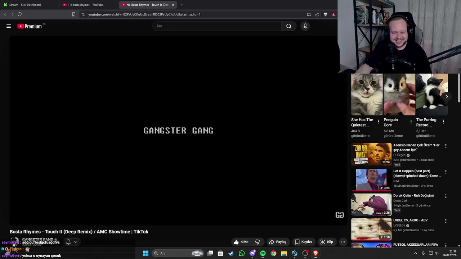The width and height of the screenshot is (461, 259).
Task: Open Doruk Çetin - Ruh Değişimi video
Action: [413, 196]
